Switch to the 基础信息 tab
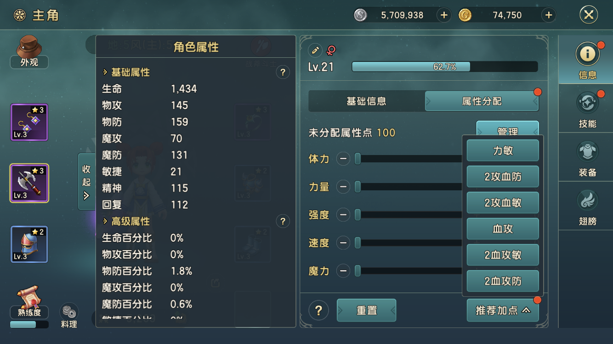Screen dimensions: 613x344 pyautogui.click(x=366, y=101)
